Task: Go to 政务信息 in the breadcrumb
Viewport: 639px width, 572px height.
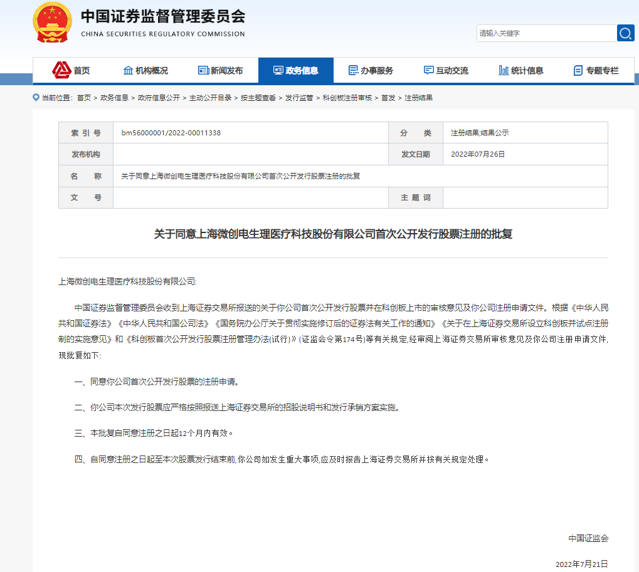Action: pos(114,98)
